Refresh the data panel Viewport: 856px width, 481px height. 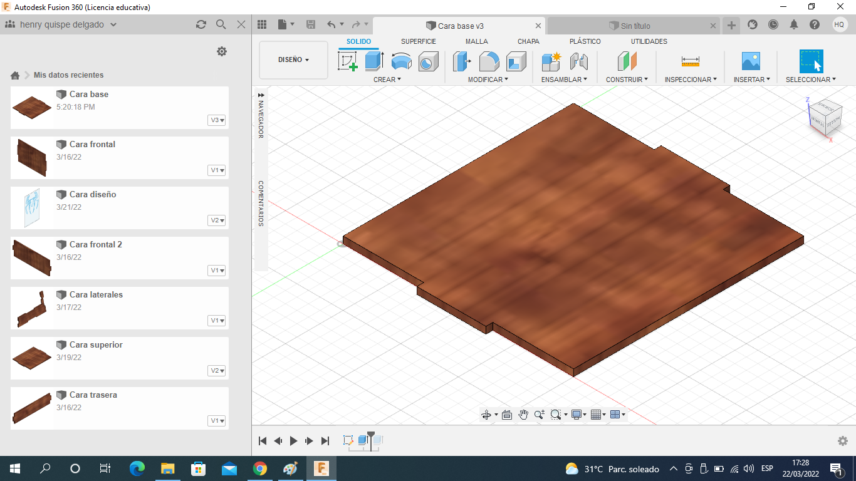pyautogui.click(x=201, y=24)
